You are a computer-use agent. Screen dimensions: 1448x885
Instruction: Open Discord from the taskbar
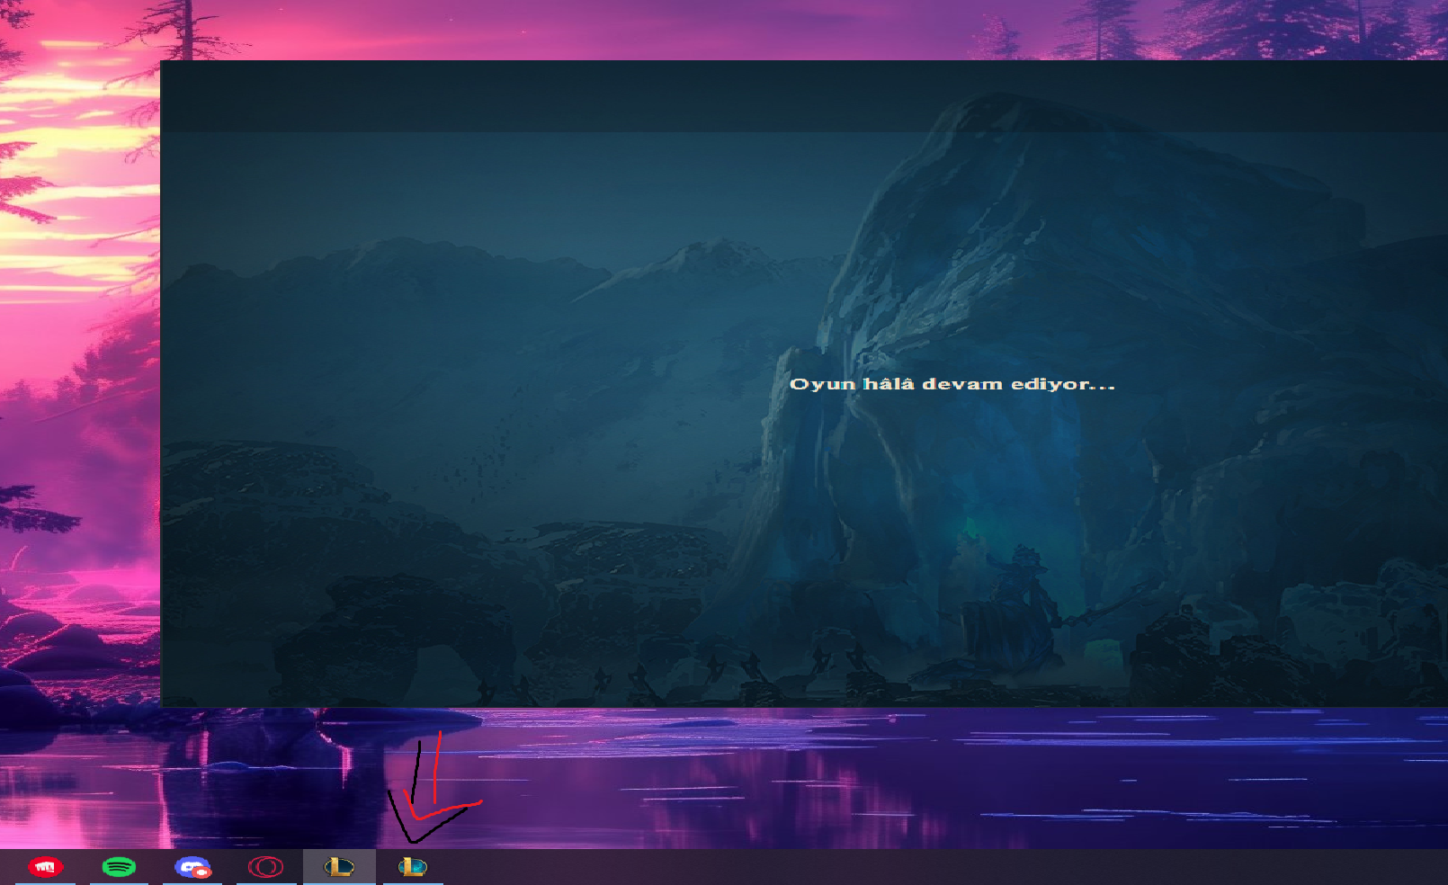point(192,867)
